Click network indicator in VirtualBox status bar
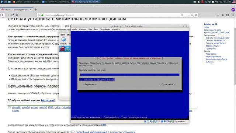236x133 pixels. pyautogui.click(x=153, y=122)
